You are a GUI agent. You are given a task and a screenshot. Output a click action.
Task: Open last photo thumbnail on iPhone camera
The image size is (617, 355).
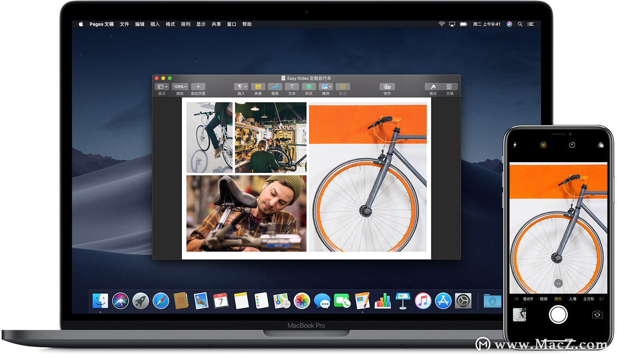point(519,315)
